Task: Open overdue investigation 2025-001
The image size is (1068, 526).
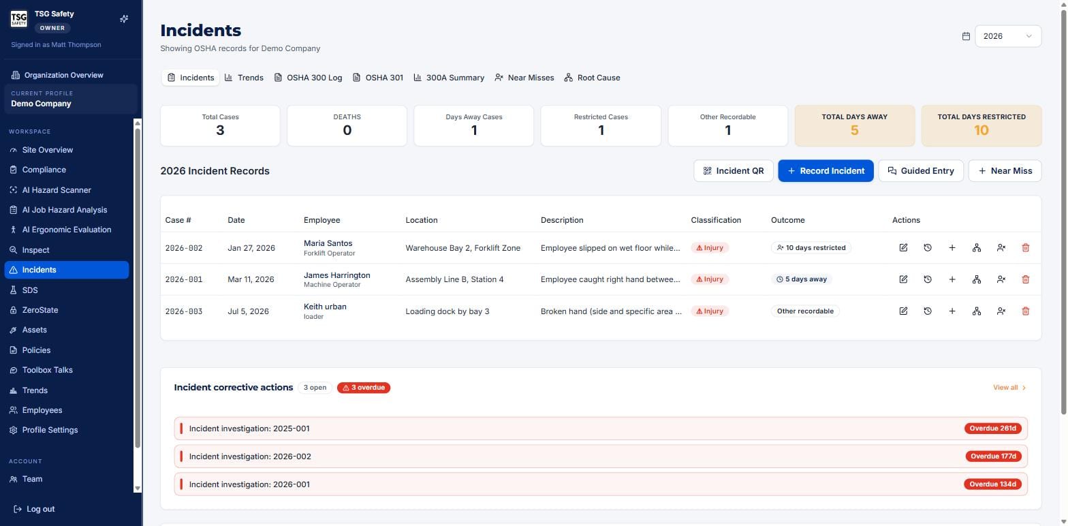Action: [x=601, y=429]
